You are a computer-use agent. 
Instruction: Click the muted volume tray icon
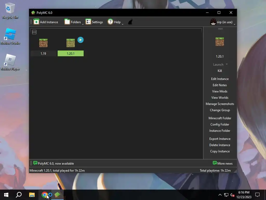[x=232, y=195]
